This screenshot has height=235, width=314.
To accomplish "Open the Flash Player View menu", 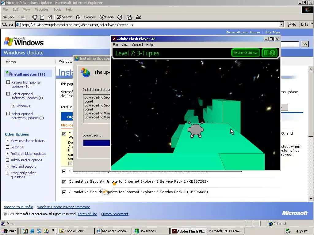I will point(125,45).
